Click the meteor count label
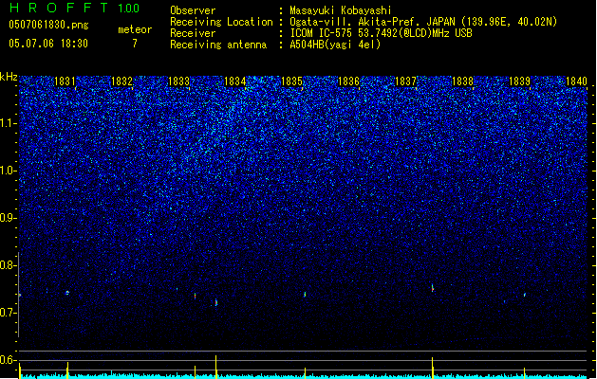Viewport: 597px width, 379px height. pos(135,29)
